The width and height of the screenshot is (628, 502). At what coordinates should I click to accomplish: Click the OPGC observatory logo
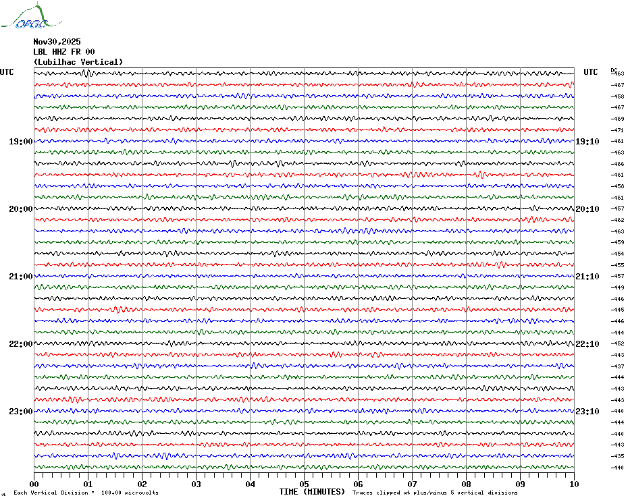[32, 16]
